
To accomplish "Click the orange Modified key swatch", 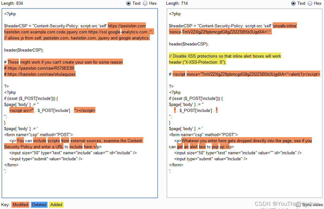I will (x=20, y=205).
